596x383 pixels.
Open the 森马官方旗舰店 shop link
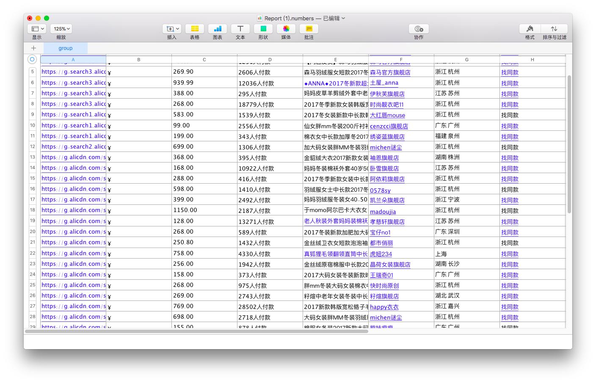pos(390,72)
